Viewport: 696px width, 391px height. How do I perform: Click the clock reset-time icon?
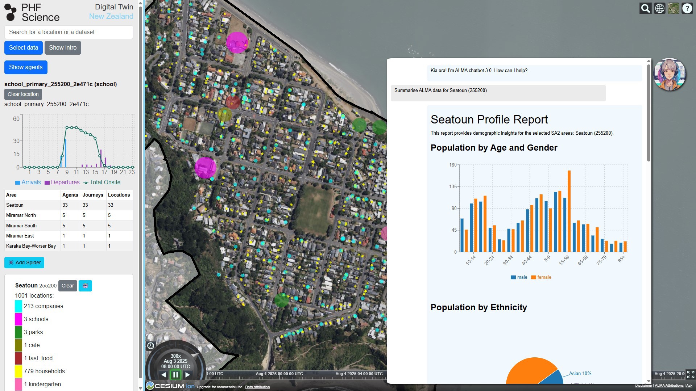click(x=151, y=346)
